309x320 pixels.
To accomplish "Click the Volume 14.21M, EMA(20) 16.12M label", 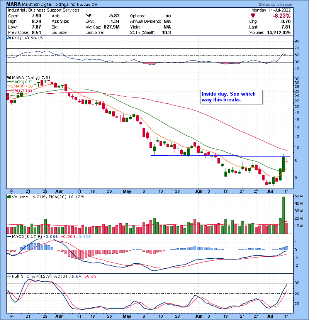I will coord(48,197).
